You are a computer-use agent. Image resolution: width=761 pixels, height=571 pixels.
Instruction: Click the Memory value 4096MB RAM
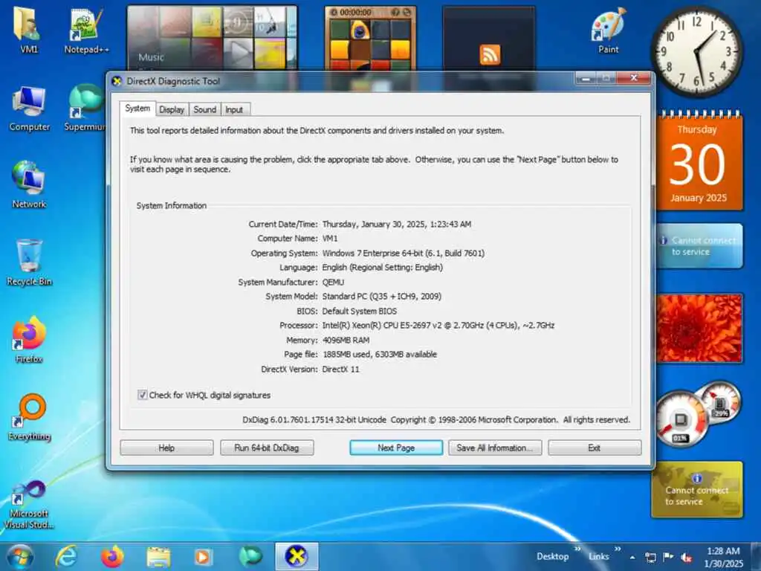(x=346, y=340)
